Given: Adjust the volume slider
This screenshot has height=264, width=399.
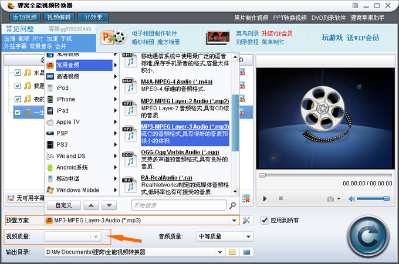Looking at the screenshot, I should [373, 198].
